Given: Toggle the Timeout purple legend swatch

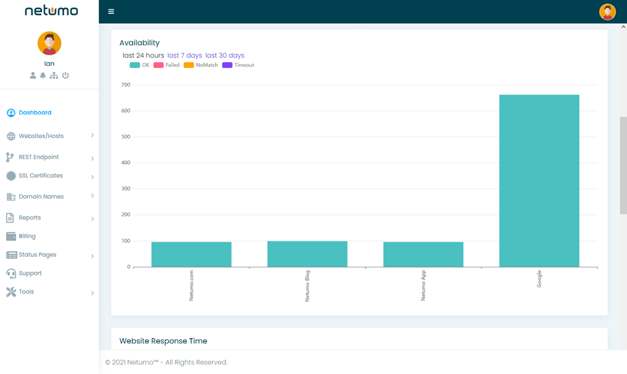Looking at the screenshot, I should (227, 65).
